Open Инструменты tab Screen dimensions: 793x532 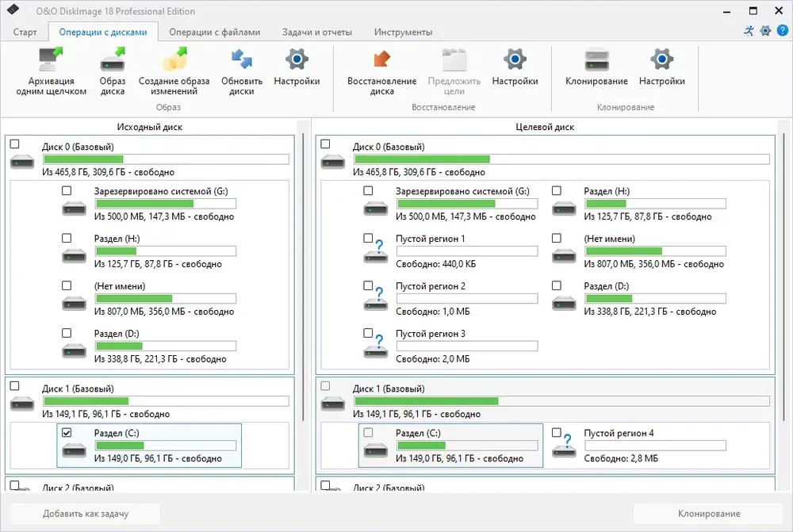click(x=403, y=32)
